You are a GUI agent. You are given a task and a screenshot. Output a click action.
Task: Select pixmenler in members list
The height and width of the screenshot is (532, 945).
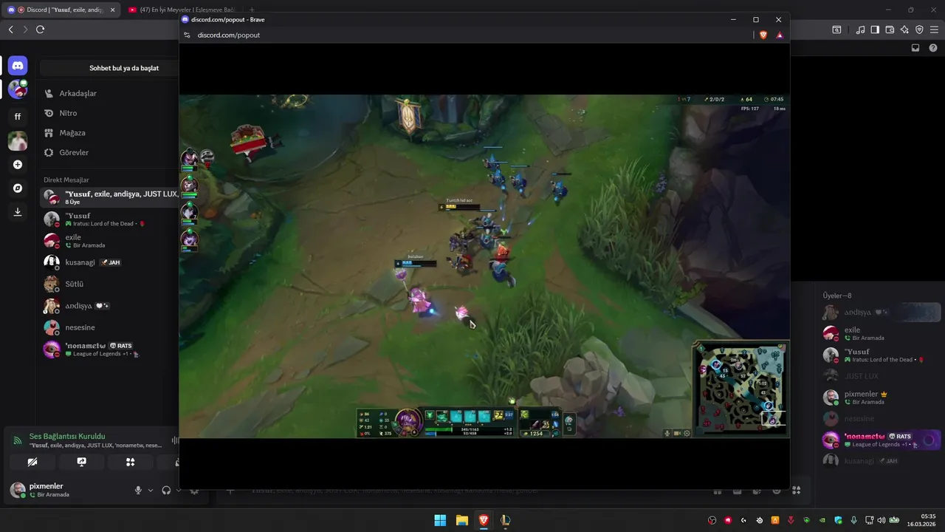click(881, 398)
